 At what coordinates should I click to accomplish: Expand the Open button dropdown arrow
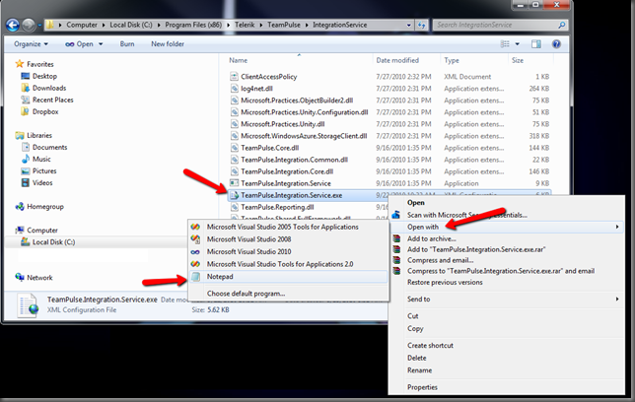click(101, 43)
